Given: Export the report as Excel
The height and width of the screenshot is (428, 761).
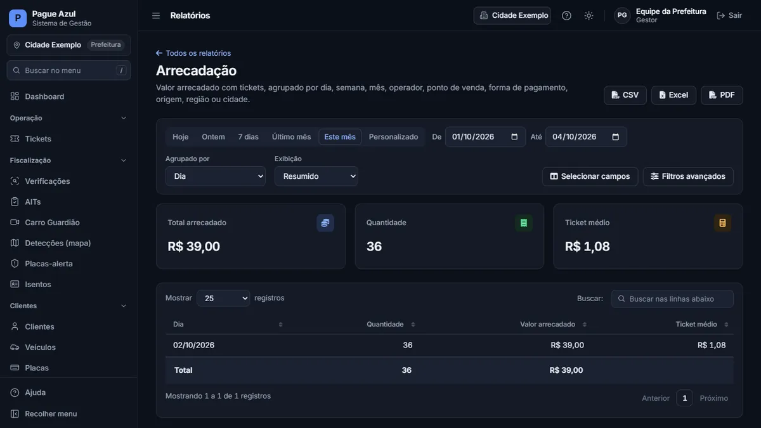Looking at the screenshot, I should [x=673, y=95].
